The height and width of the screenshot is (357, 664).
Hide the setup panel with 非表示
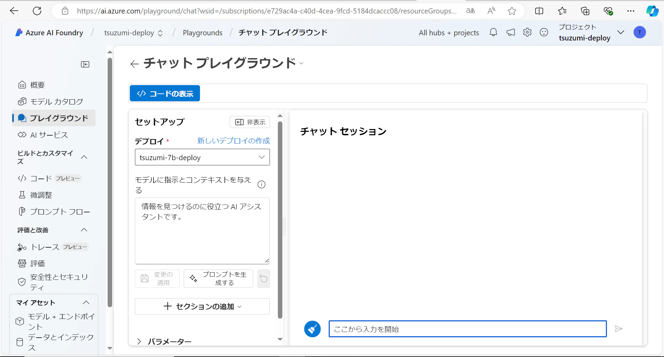[249, 122]
